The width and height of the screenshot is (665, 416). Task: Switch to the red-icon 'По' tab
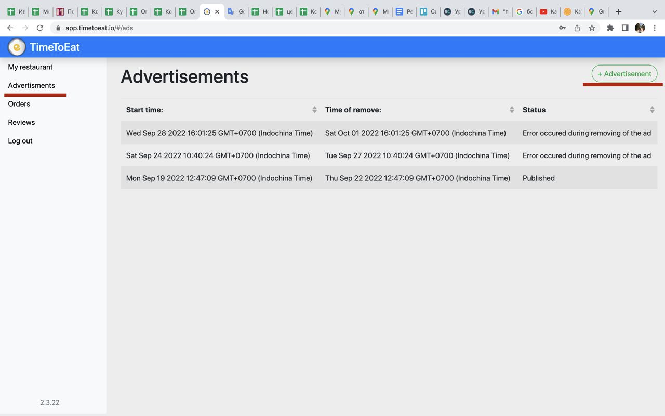65,11
